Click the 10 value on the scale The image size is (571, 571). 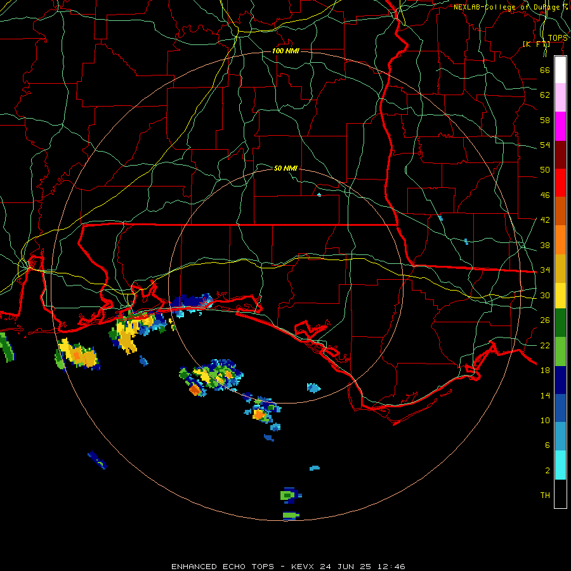click(545, 420)
